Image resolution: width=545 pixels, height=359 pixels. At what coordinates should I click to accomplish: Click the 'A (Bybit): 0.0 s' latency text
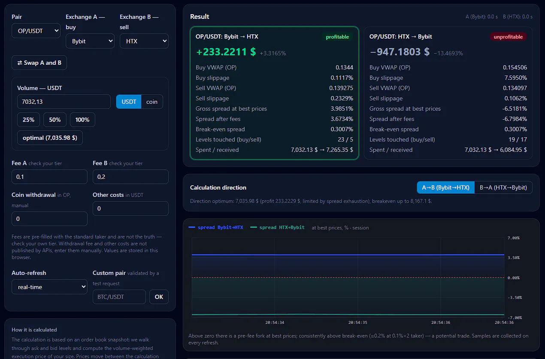pyautogui.click(x=481, y=17)
